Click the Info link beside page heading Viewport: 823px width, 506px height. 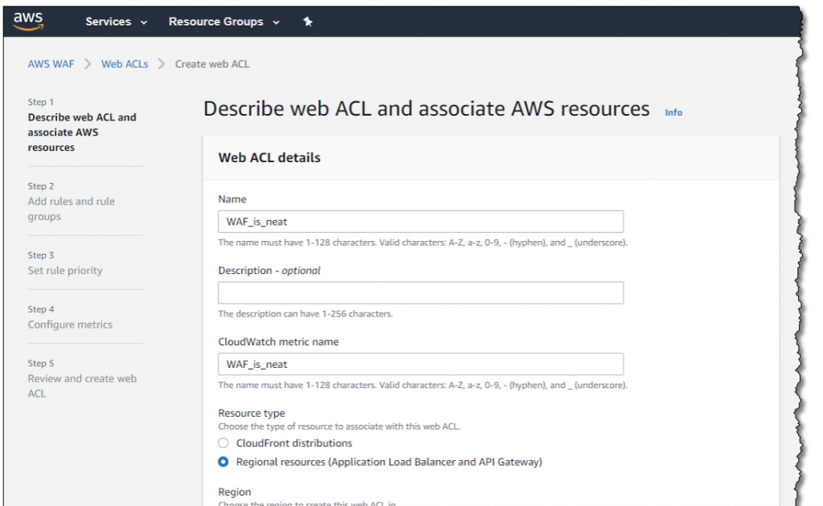[674, 112]
